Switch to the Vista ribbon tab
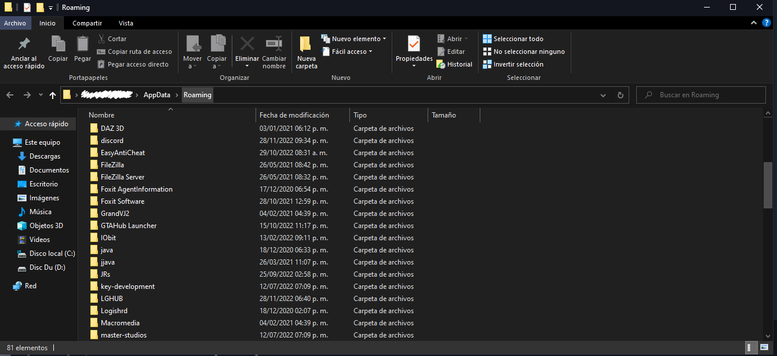Viewport: 777px width, 356px height. [126, 23]
